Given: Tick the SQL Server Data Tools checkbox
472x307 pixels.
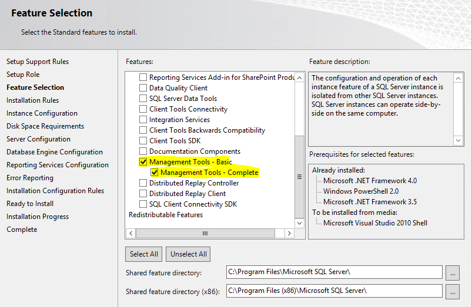Looking at the screenshot, I should 143,99.
